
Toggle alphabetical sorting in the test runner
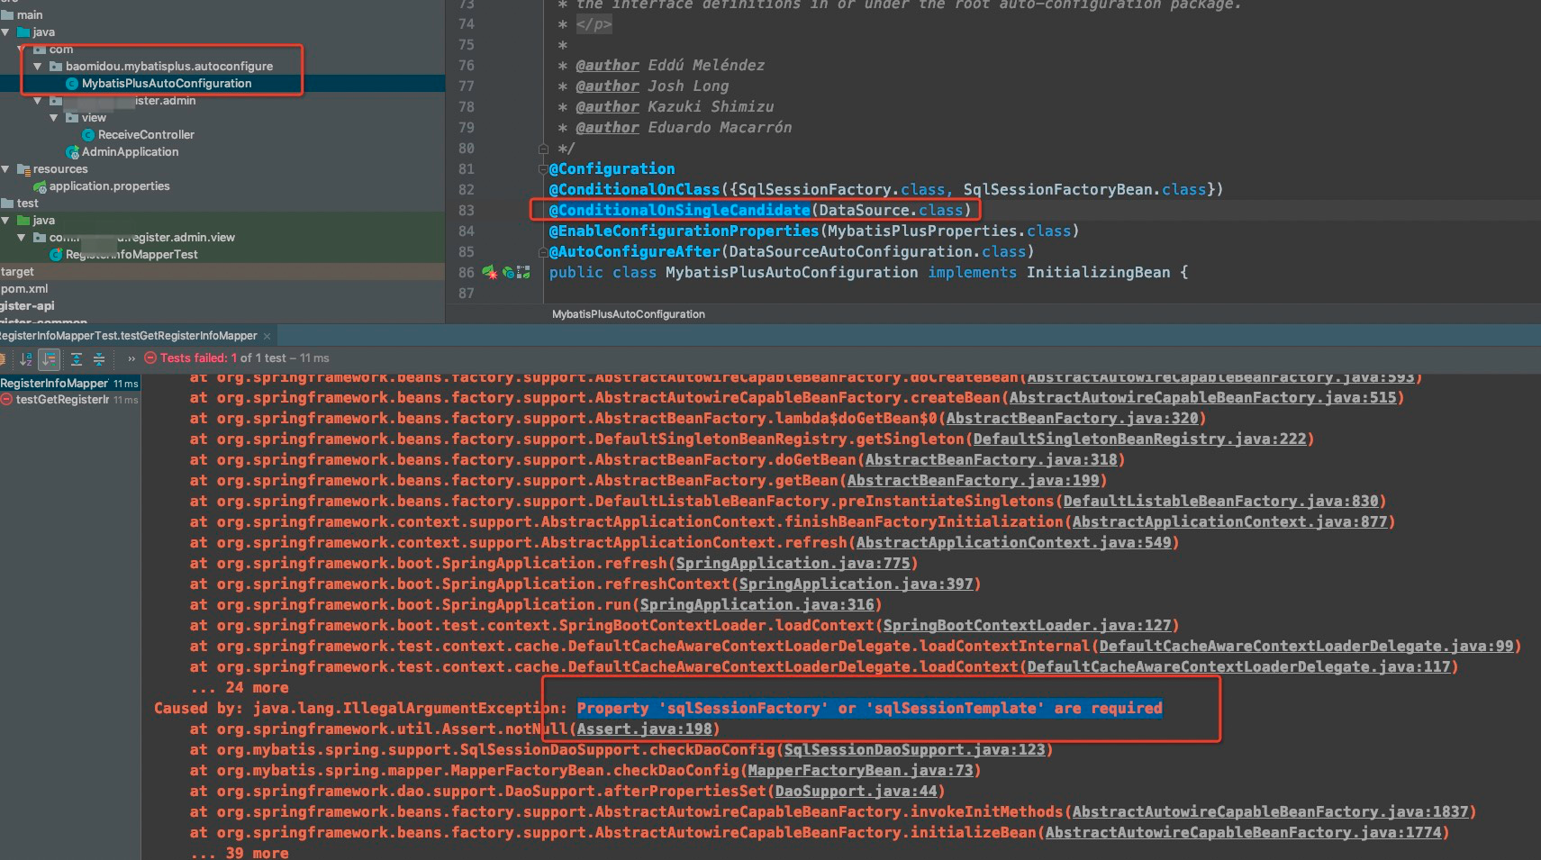coord(25,359)
